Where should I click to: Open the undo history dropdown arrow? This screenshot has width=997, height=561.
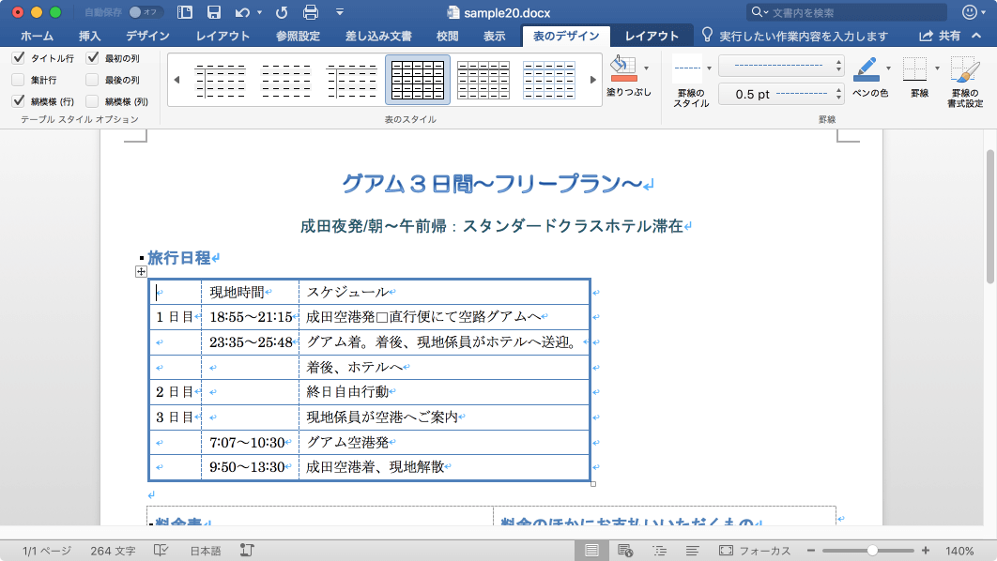[x=259, y=13]
